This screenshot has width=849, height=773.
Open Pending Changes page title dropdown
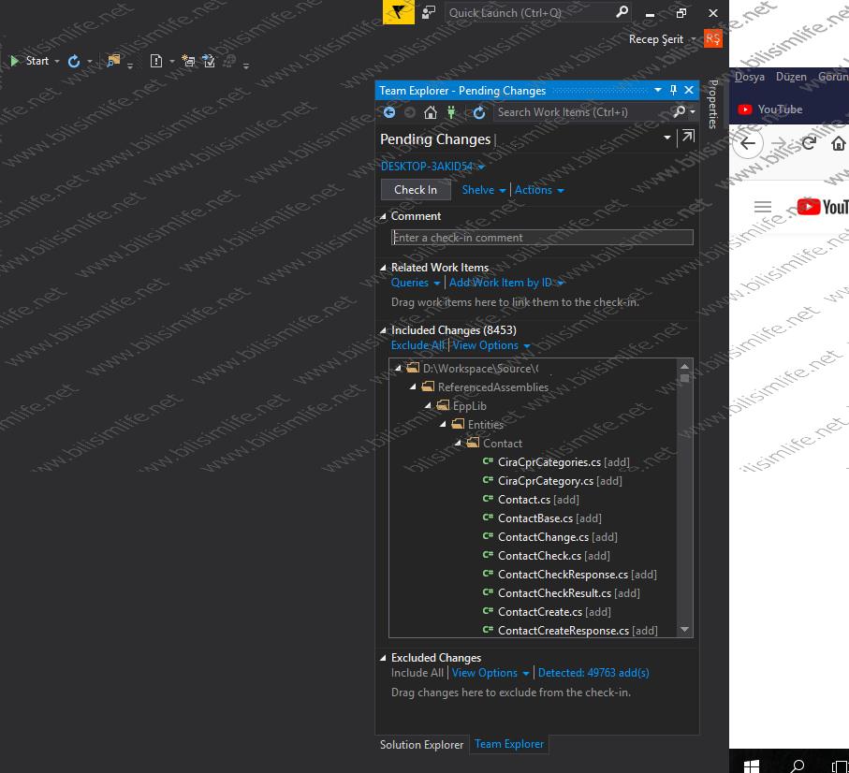pos(667,138)
